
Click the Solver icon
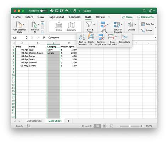(146, 31)
